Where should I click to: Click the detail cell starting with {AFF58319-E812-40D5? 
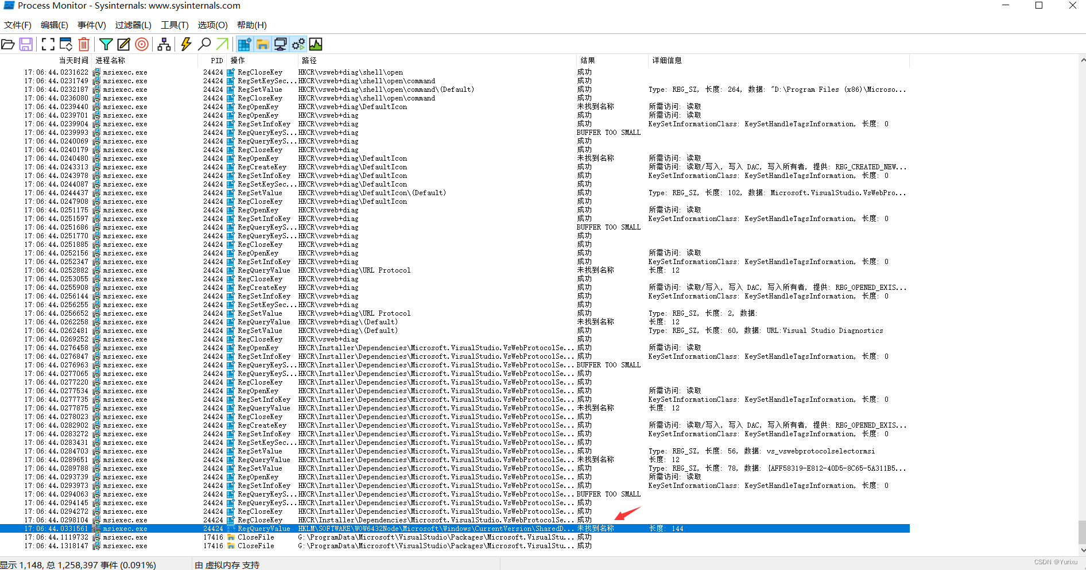[x=778, y=468]
